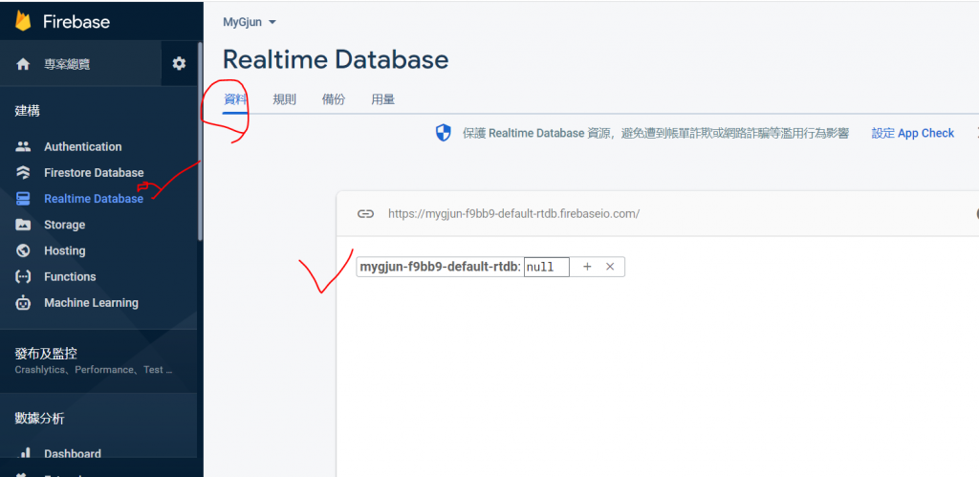
Task: Click the 數據分析 section header
Action: point(39,419)
